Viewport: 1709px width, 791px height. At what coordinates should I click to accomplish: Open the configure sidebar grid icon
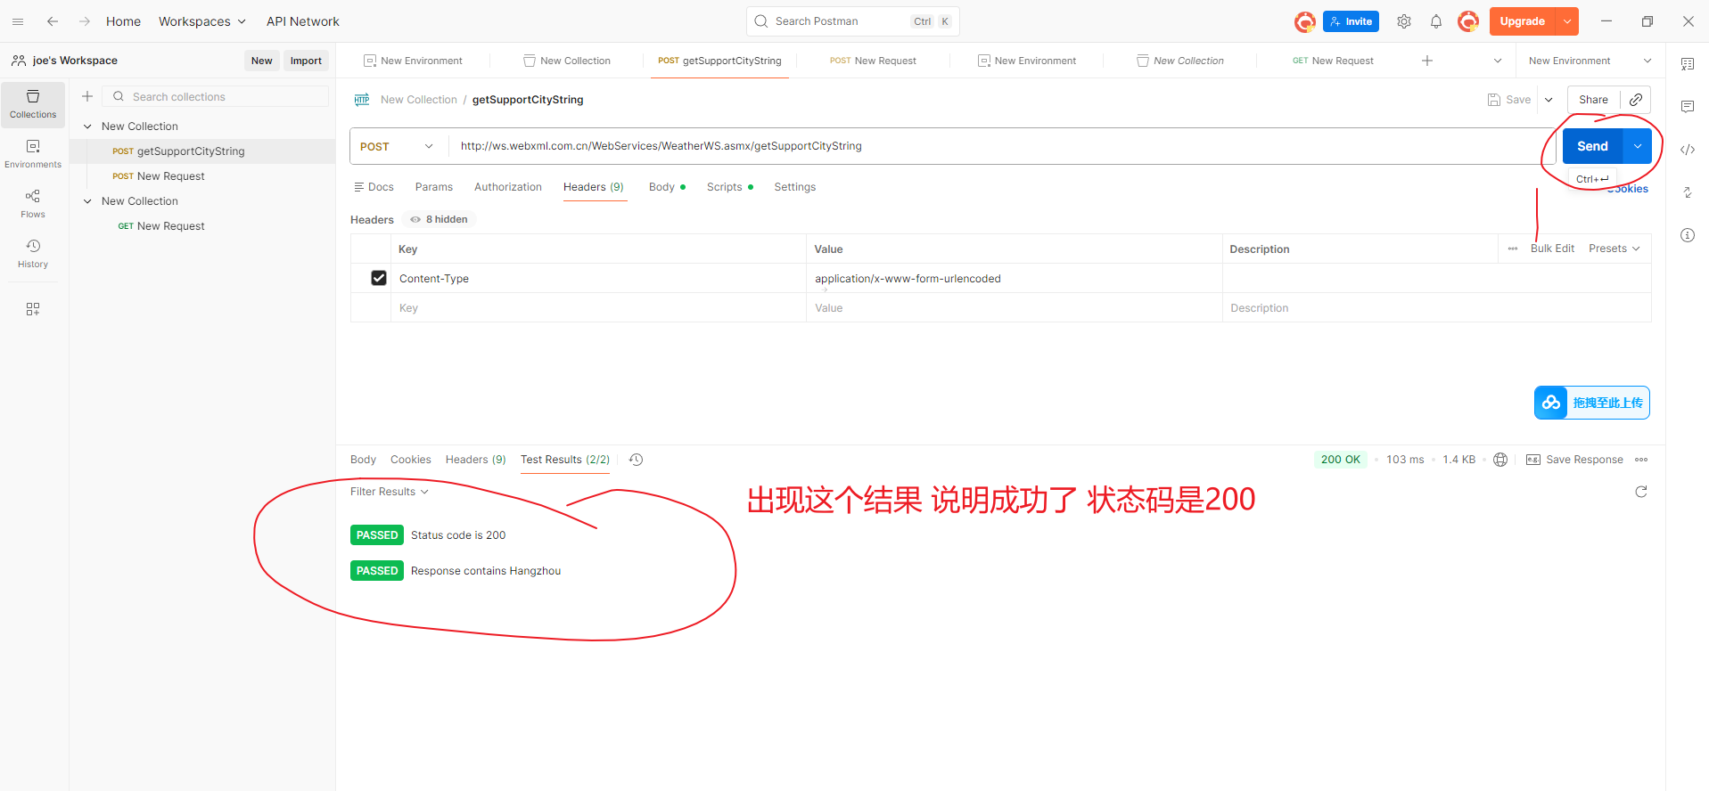33,309
